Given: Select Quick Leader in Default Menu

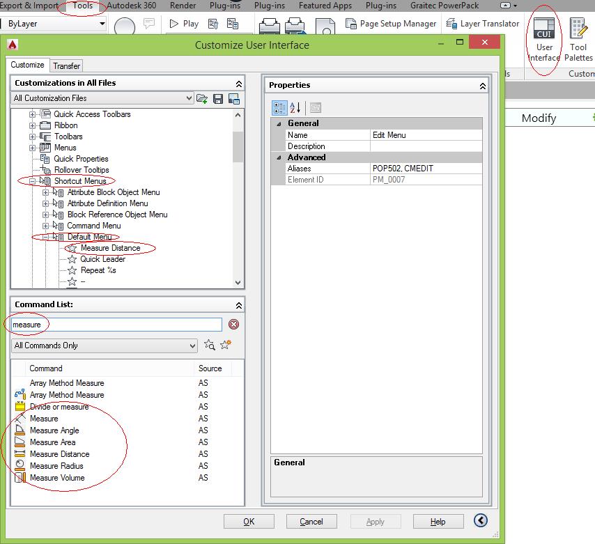Looking at the screenshot, I should pyautogui.click(x=102, y=259).
